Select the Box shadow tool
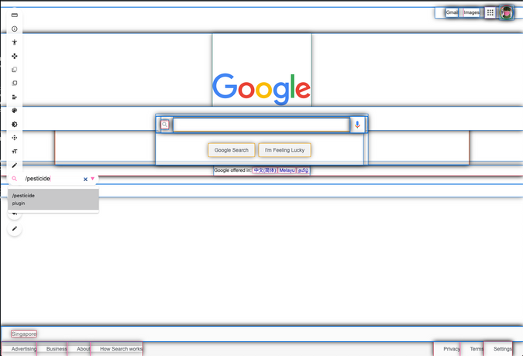 [x=15, y=125]
